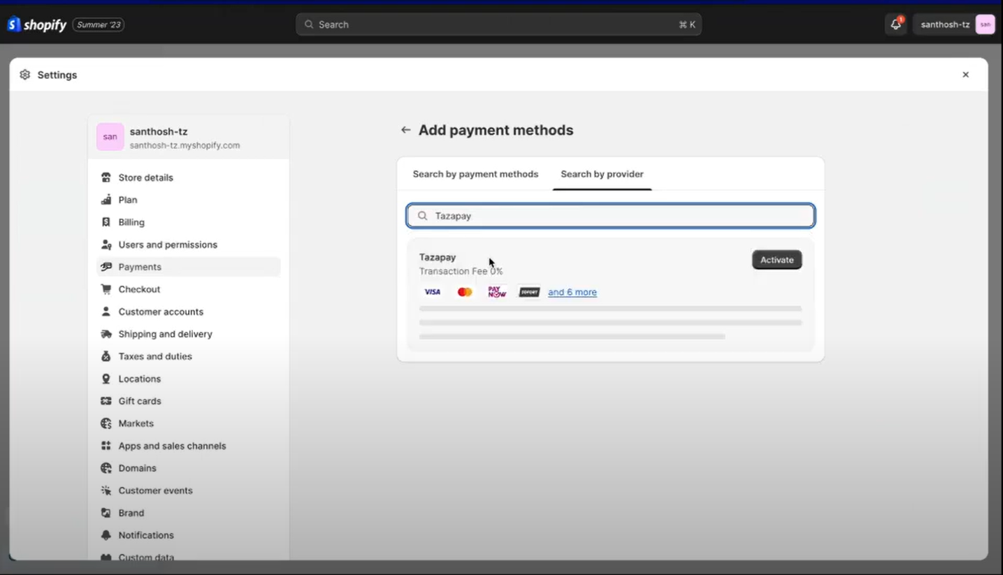
Task: Click the Visa card logo
Action: point(433,292)
